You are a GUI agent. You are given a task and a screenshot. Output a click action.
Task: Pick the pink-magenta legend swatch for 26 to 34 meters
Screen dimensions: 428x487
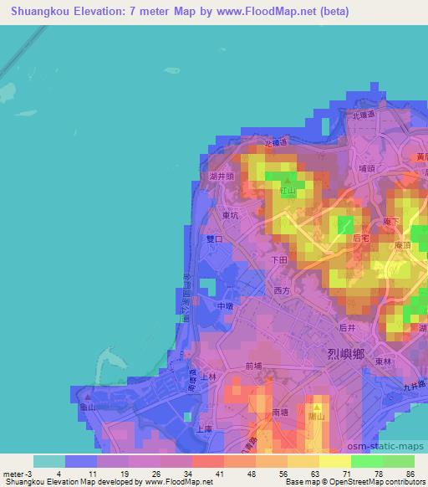click(176, 461)
